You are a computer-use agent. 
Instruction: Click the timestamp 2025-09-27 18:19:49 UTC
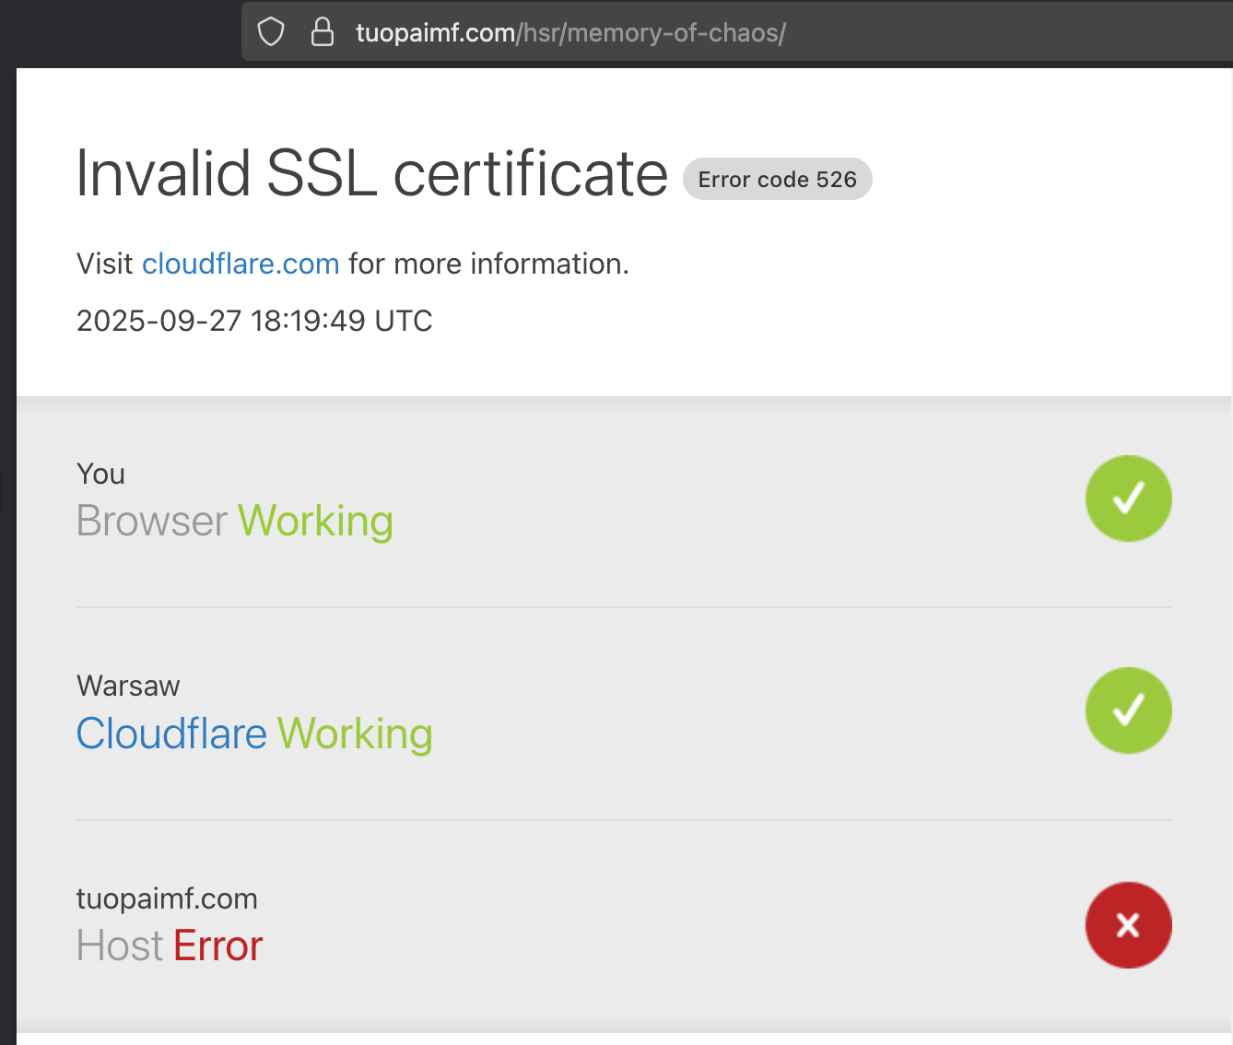click(x=254, y=321)
